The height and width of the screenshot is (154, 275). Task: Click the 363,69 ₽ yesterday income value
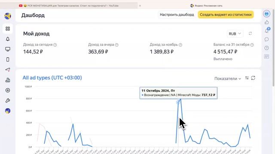[x=98, y=52]
